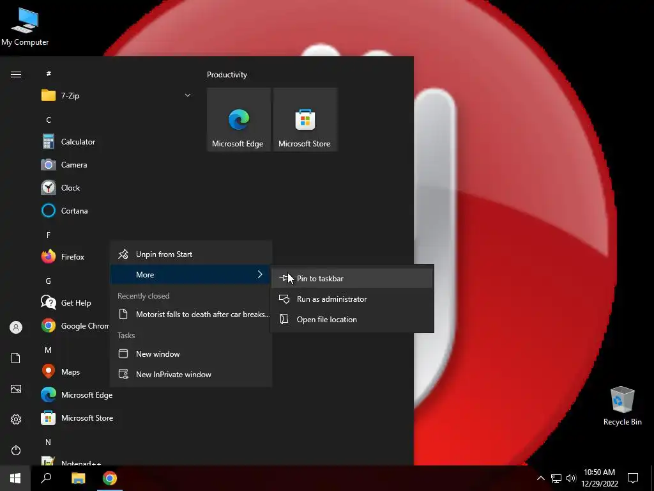Click the Microsoft Store pinned tile
Viewport: 654px width, 491px height.
coord(305,120)
